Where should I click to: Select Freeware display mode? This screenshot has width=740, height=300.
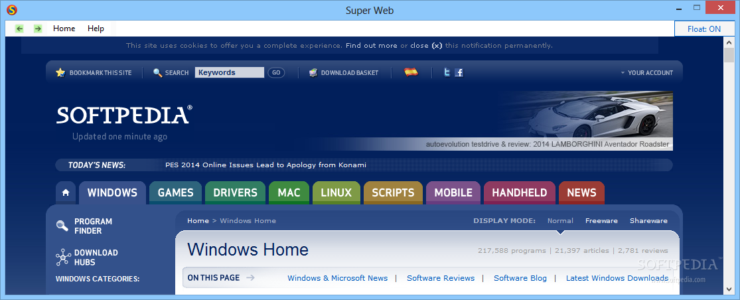[x=601, y=221]
